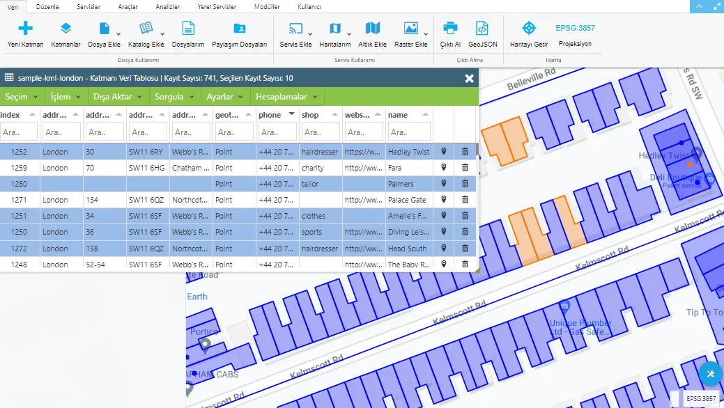Open the Dışa Aktar dropdown menu
724x408 pixels.
(118, 97)
